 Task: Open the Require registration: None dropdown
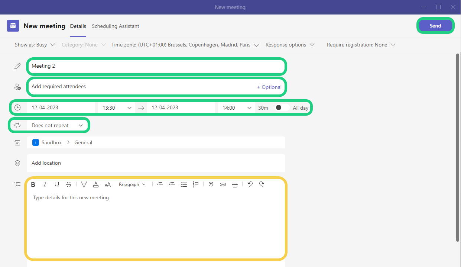(x=361, y=45)
